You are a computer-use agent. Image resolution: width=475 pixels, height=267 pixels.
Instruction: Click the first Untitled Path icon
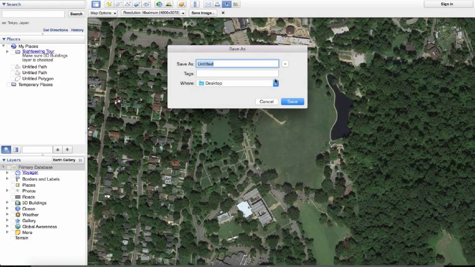tap(17, 67)
